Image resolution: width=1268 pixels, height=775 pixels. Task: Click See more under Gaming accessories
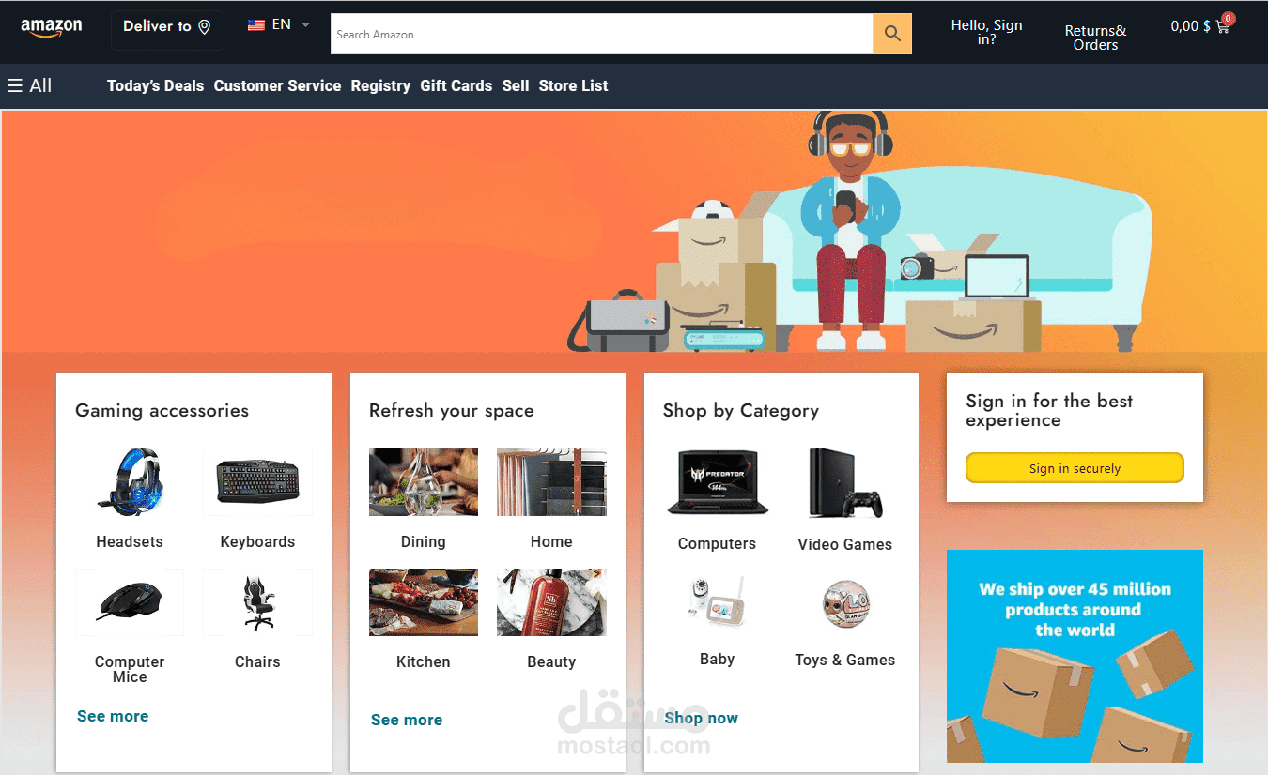click(113, 716)
